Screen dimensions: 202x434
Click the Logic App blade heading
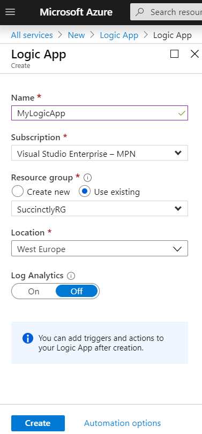coord(39,54)
